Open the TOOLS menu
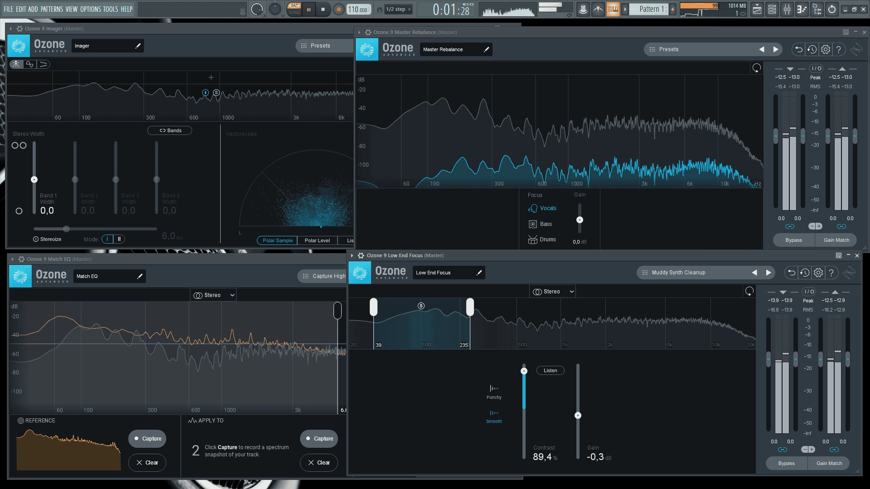Viewport: 870px width, 489px height. pyautogui.click(x=111, y=9)
